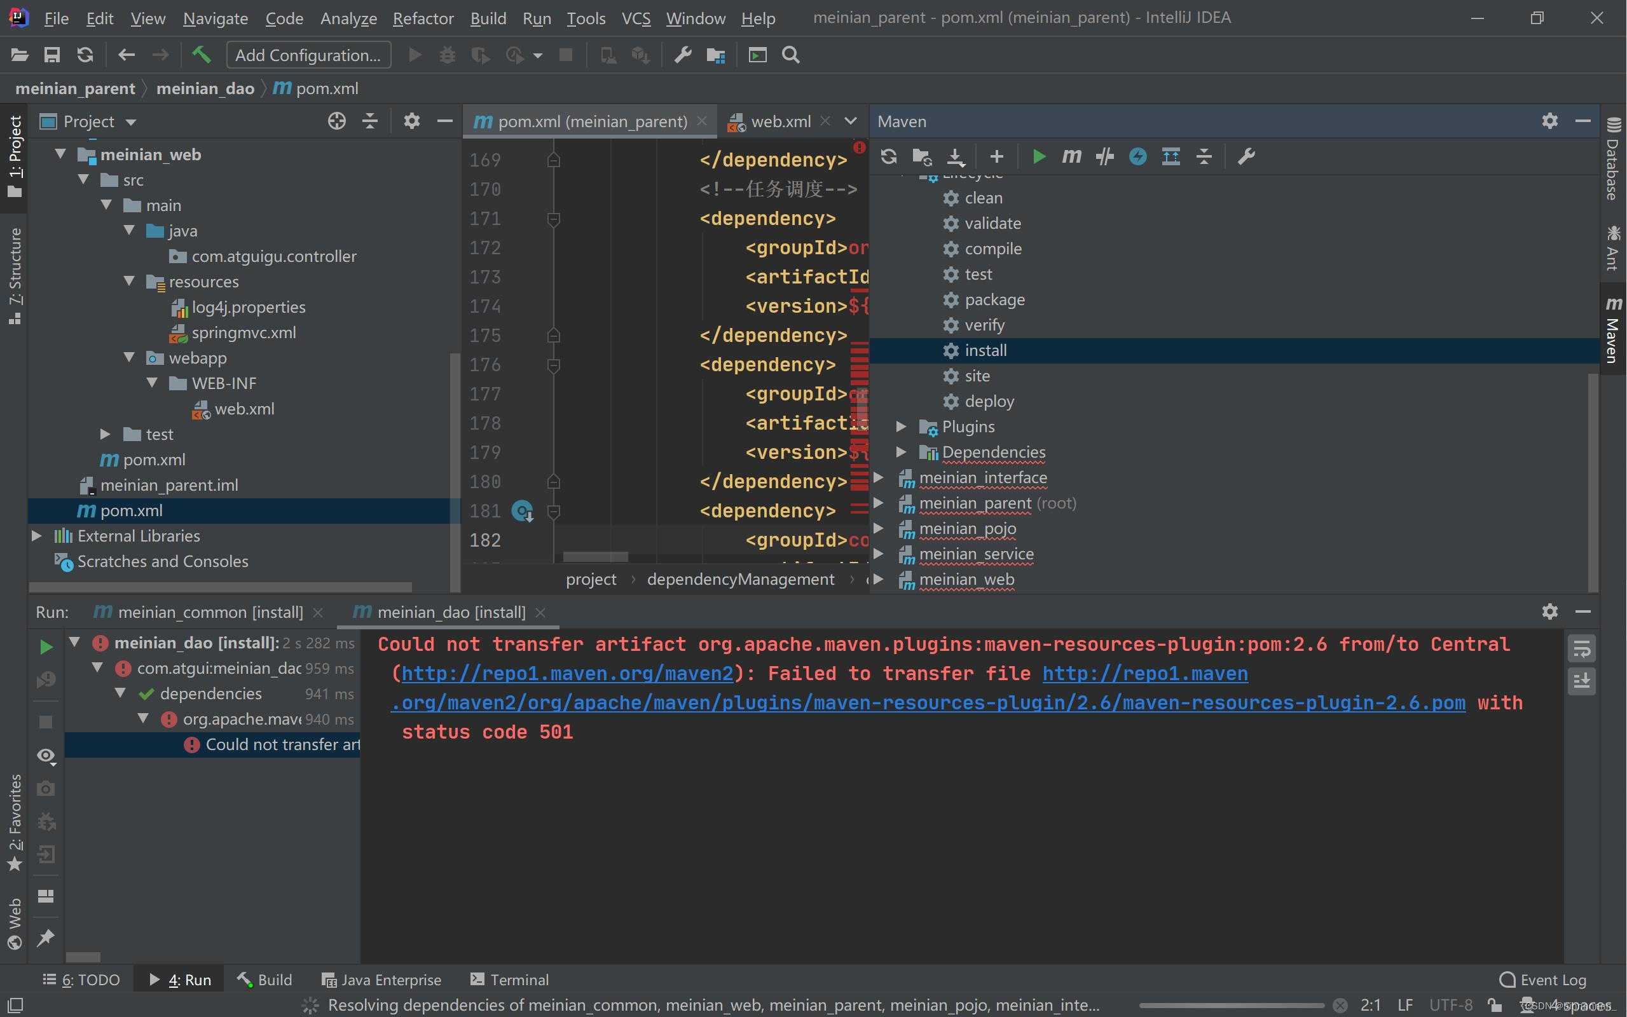1627x1017 pixels.
Task: Open repo1.maven.org/maven2 link in console
Action: (x=567, y=673)
